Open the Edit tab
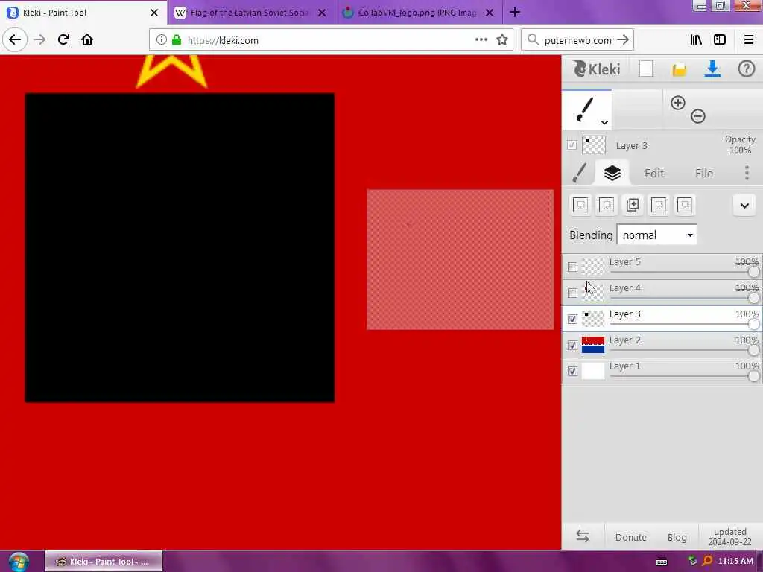Viewport: 763px width, 572px height. [x=654, y=173]
